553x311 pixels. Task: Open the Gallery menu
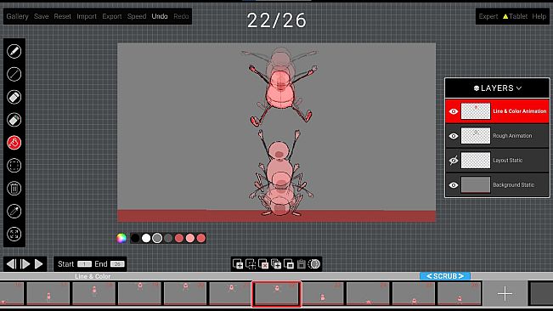click(x=17, y=16)
